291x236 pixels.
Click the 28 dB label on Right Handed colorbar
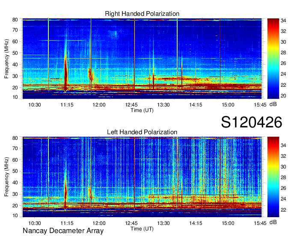pos(283,53)
